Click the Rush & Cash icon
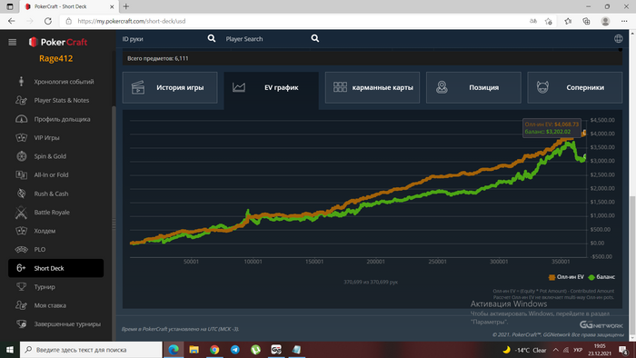The width and height of the screenshot is (636, 358). pos(21,194)
